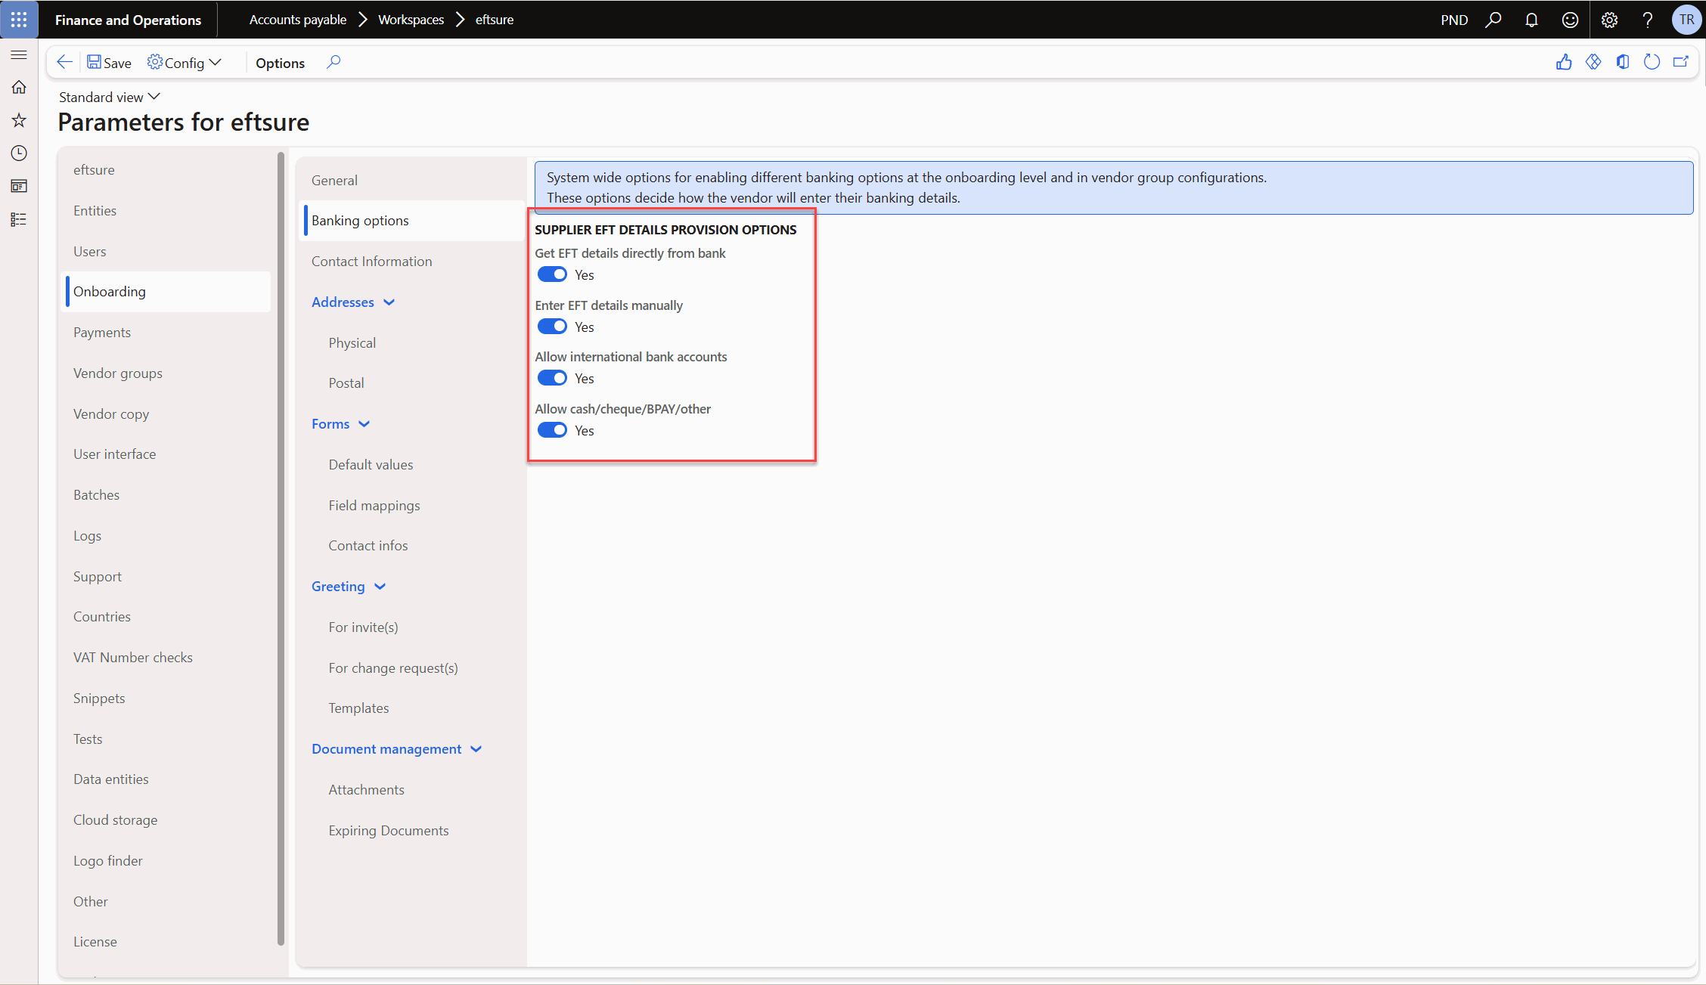Viewport: 1706px width, 985px height.
Task: Open the app launcher waffle icon
Action: (x=19, y=20)
